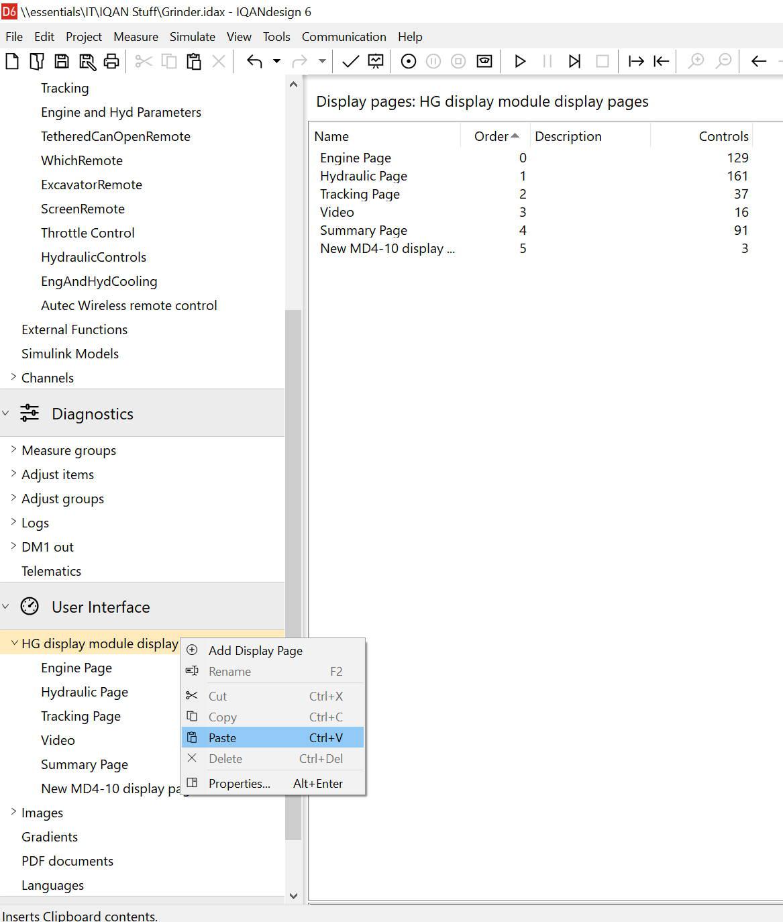Expand the Logs tree node
Screen dimensions: 783x922
(13, 522)
